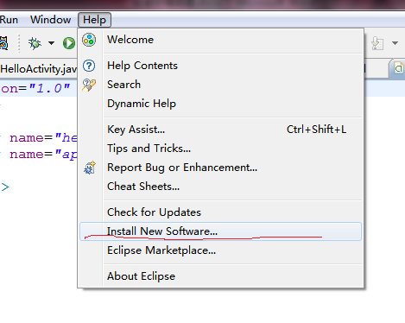Click the green Run toolbar button
405x323 pixels.
coord(69,43)
